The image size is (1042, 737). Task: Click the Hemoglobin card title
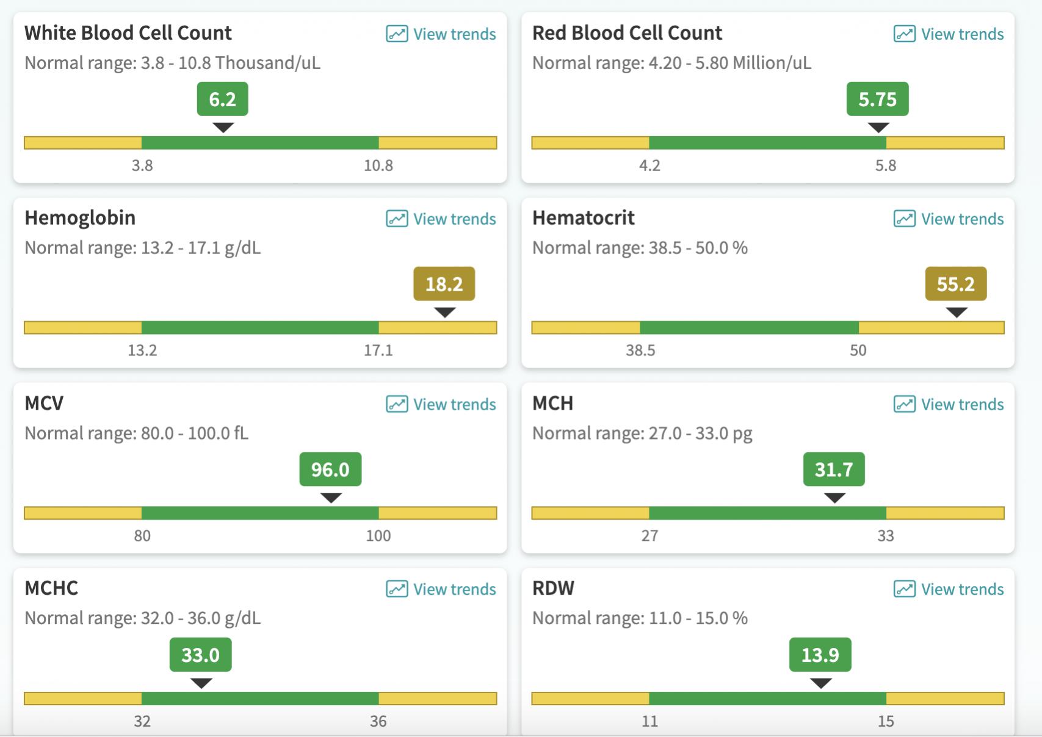click(x=80, y=218)
